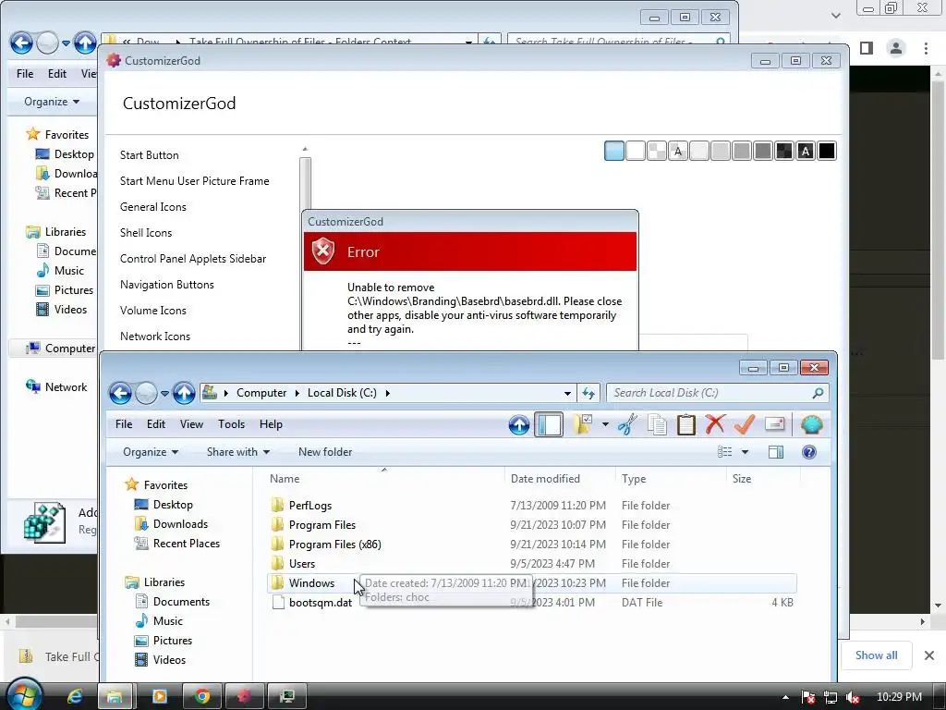
Task: Click the Back arrow in Local Disk window
Action: point(121,394)
